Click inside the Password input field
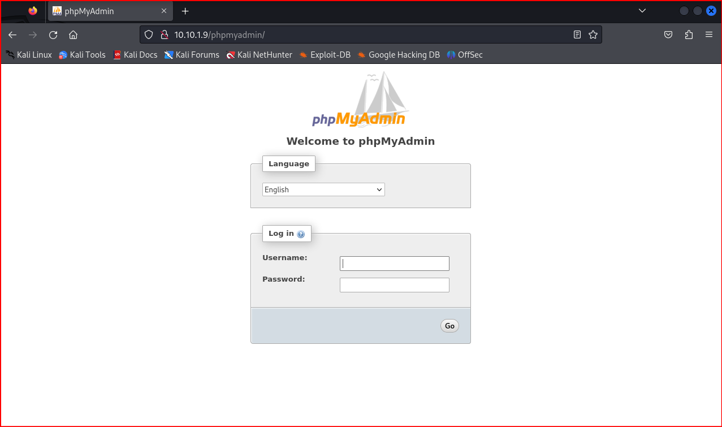Screen dimensions: 722x427 click(394, 285)
